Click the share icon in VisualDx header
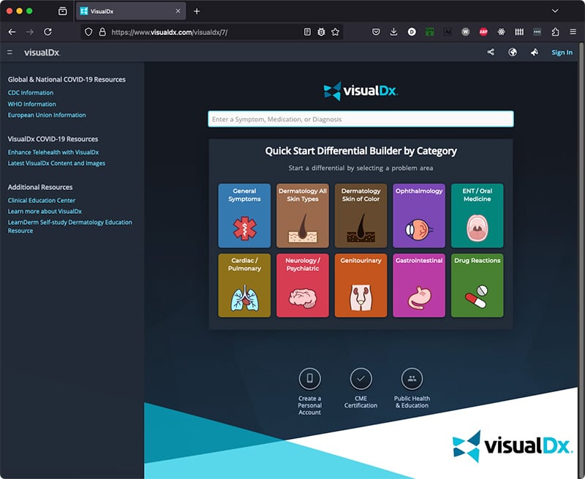This screenshot has width=585, height=479. click(491, 52)
